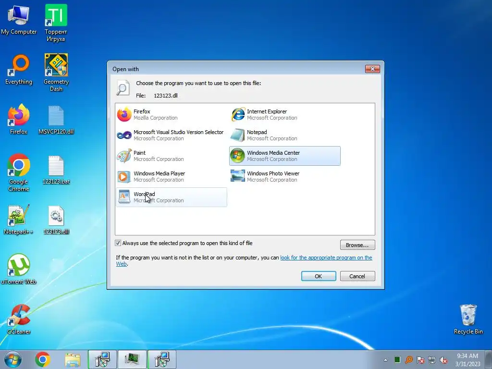Select WordPad in the program list

click(172, 197)
